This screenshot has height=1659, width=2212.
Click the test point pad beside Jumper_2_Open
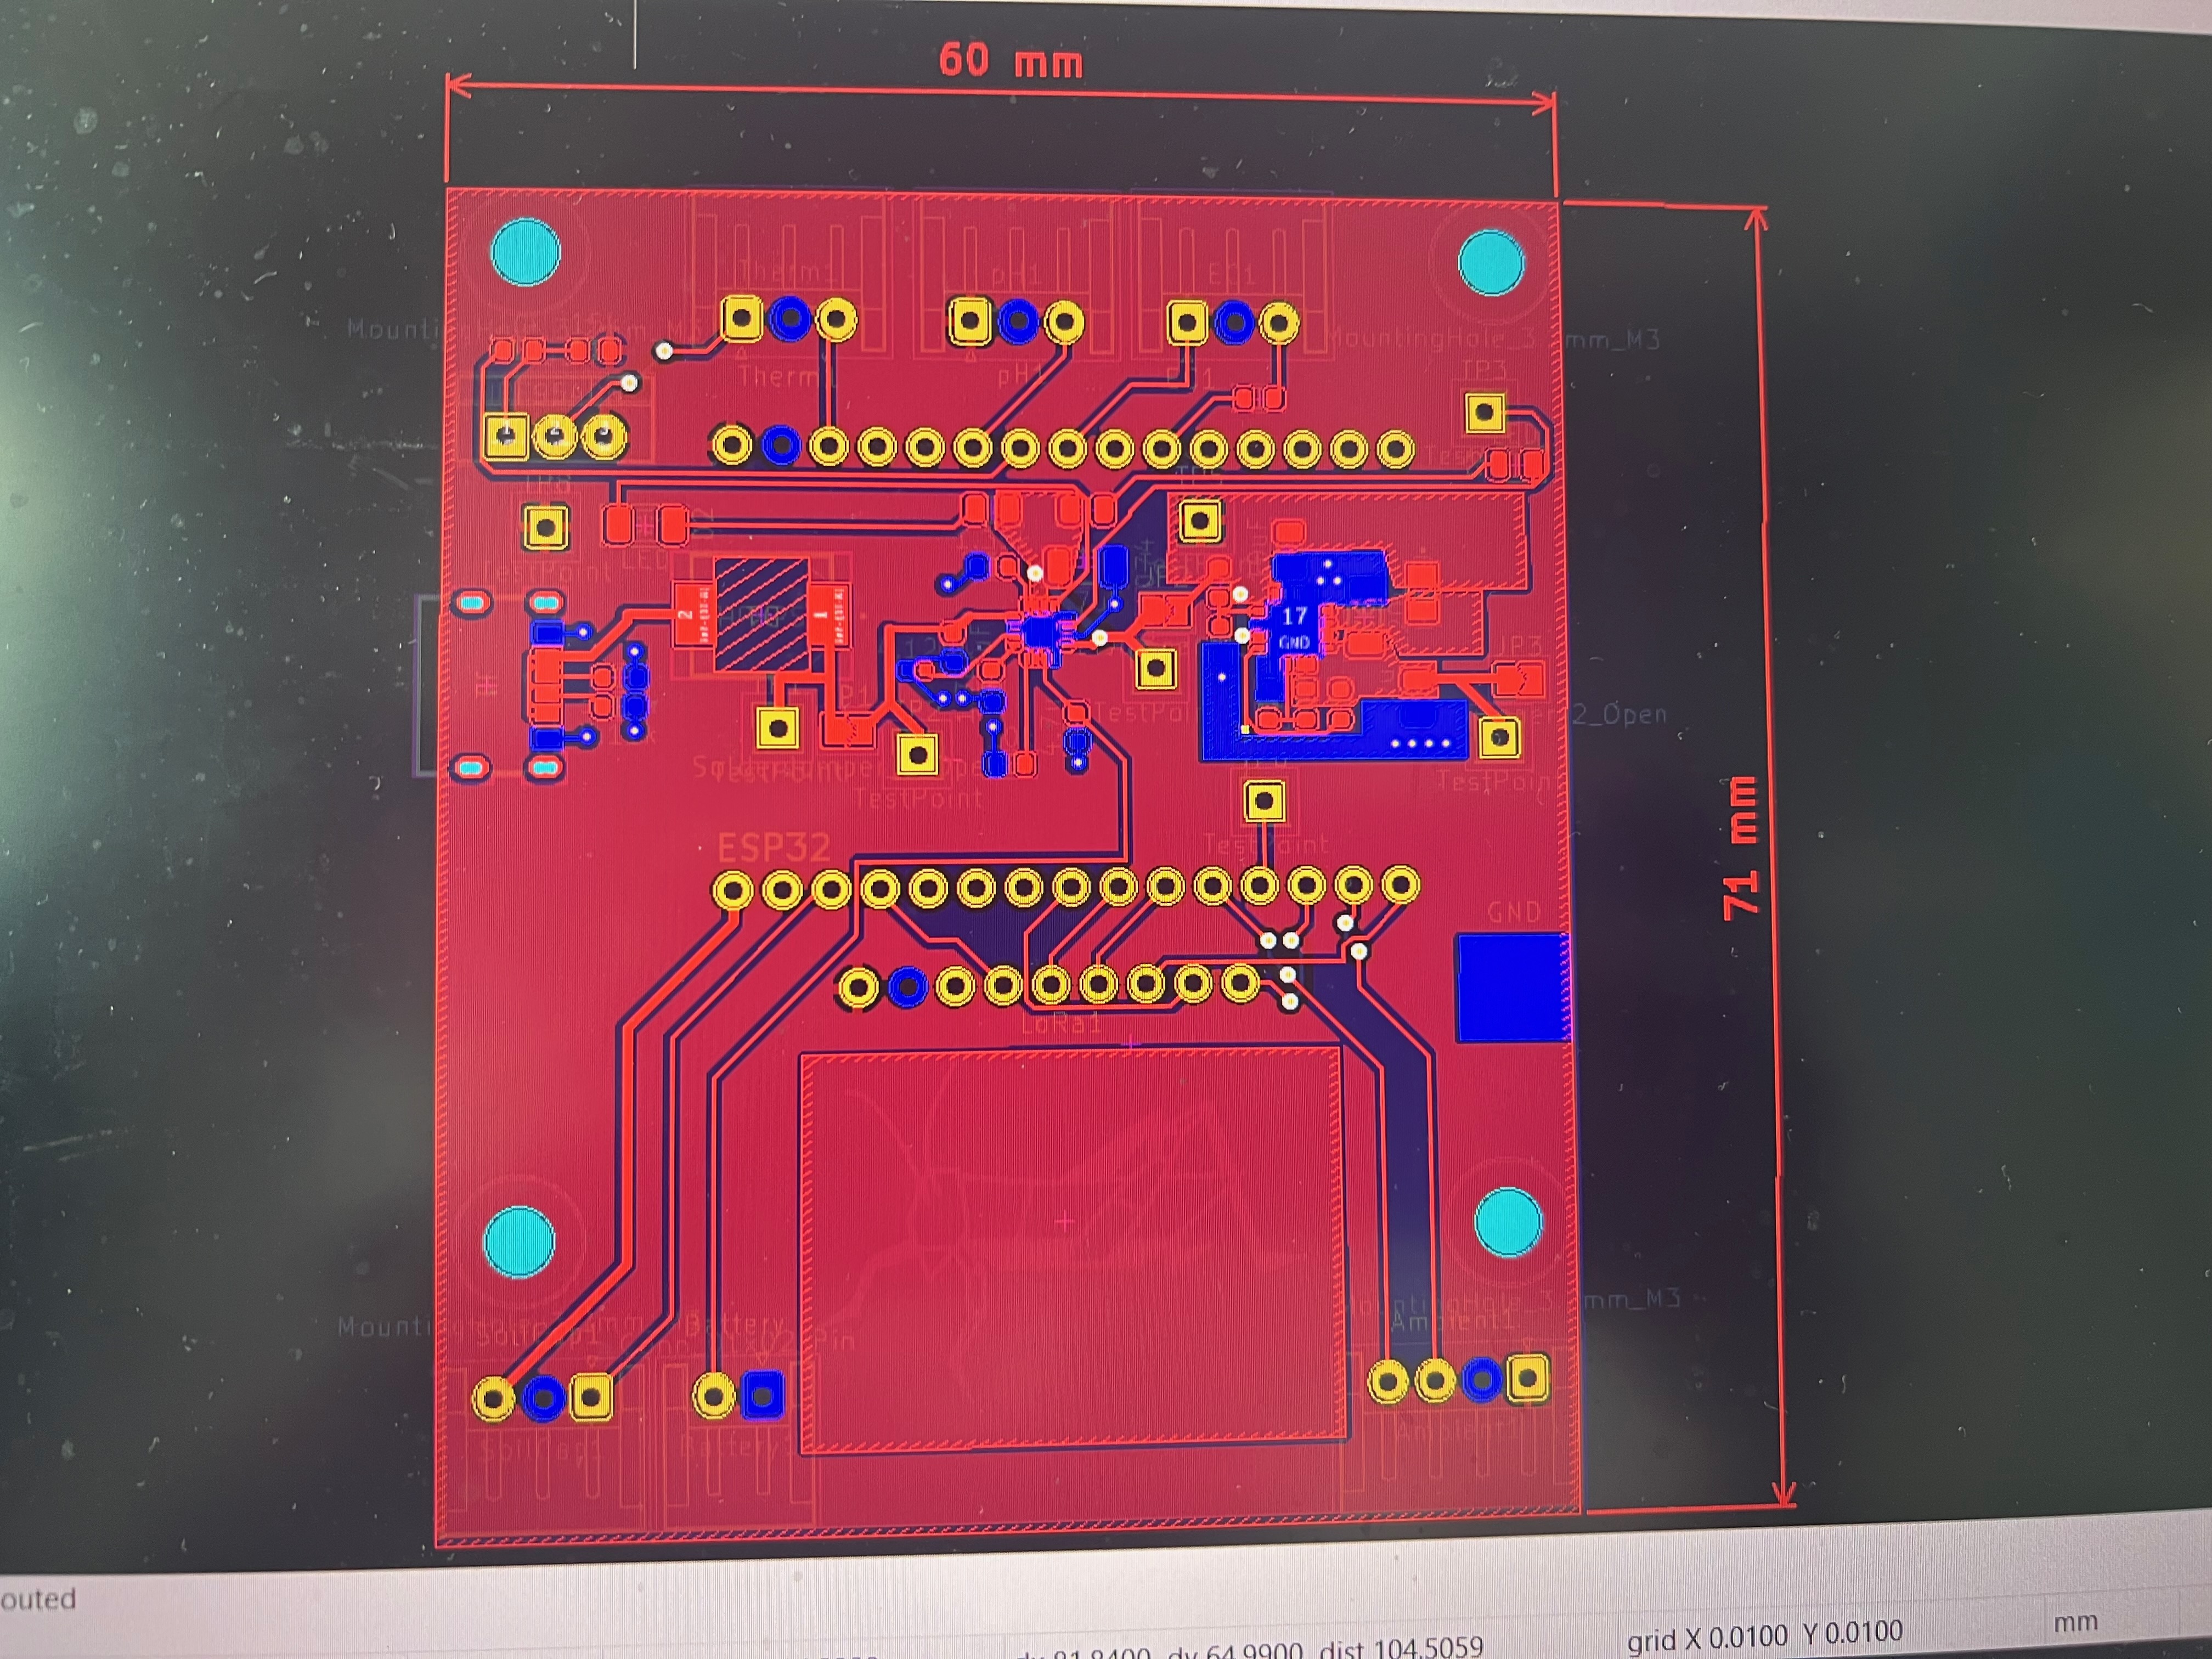(1499, 738)
